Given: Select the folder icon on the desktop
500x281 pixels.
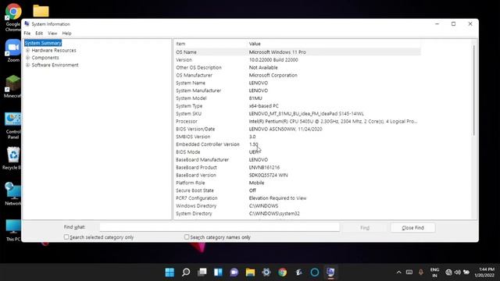Looking at the screenshot, I should point(41,11).
